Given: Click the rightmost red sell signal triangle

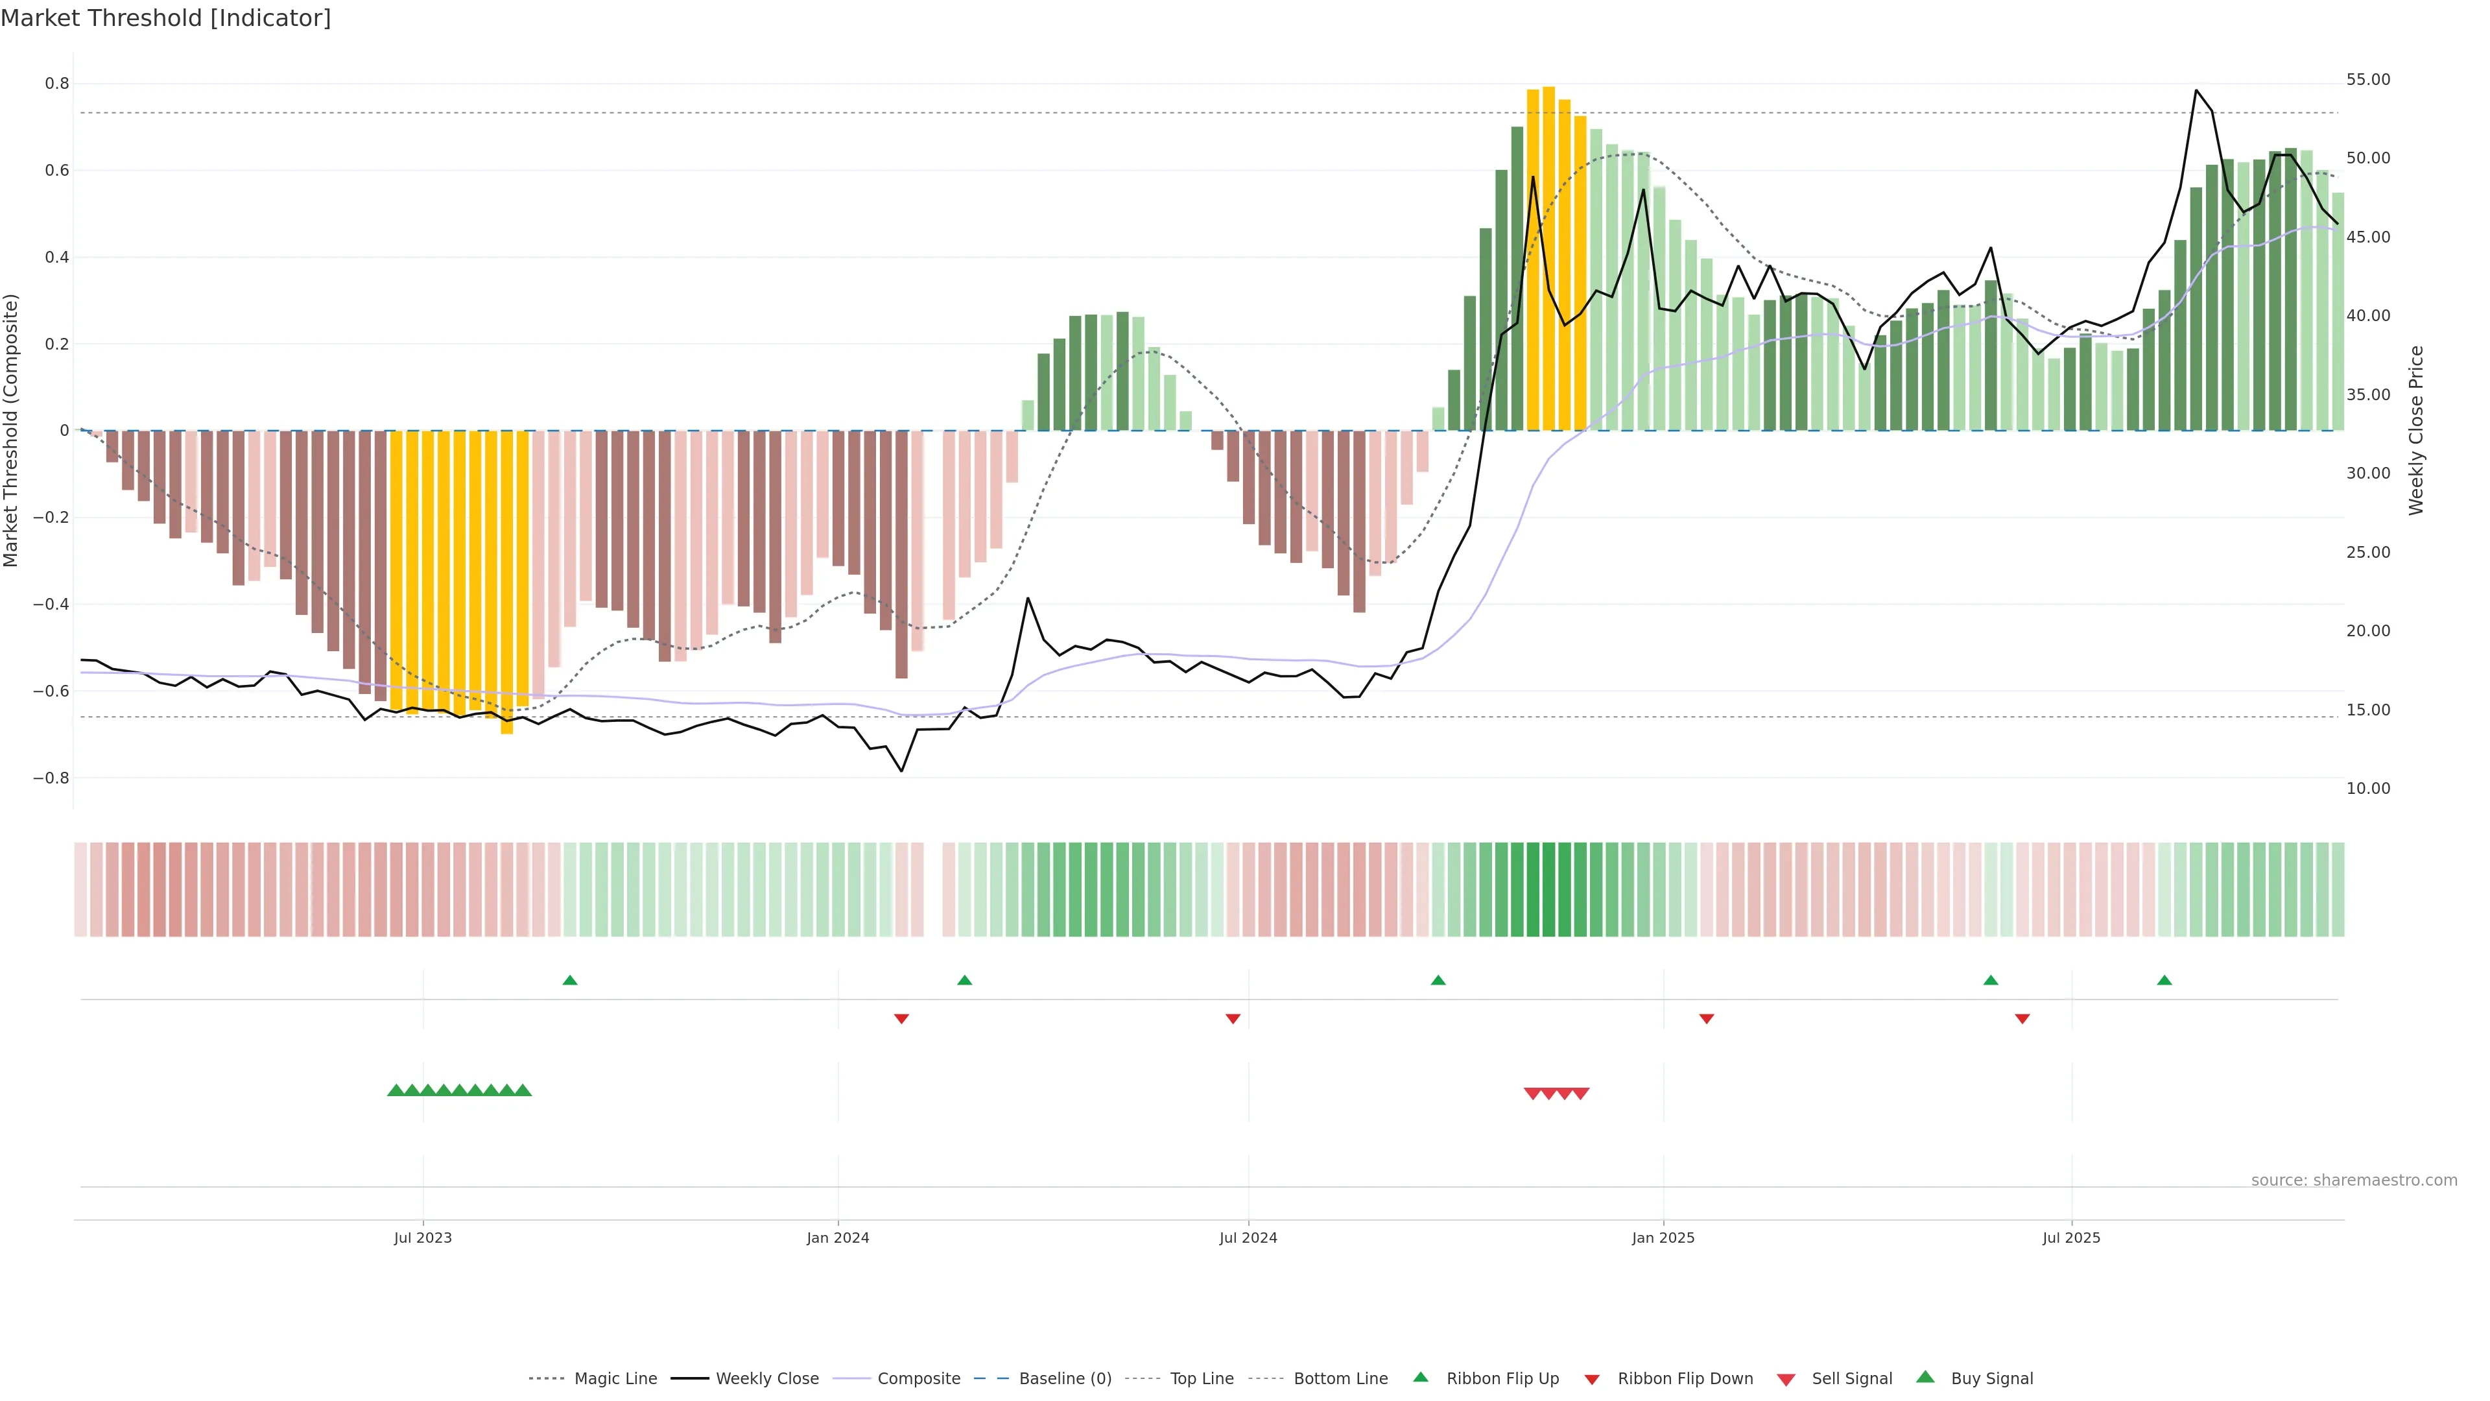Looking at the screenshot, I should point(1580,1094).
